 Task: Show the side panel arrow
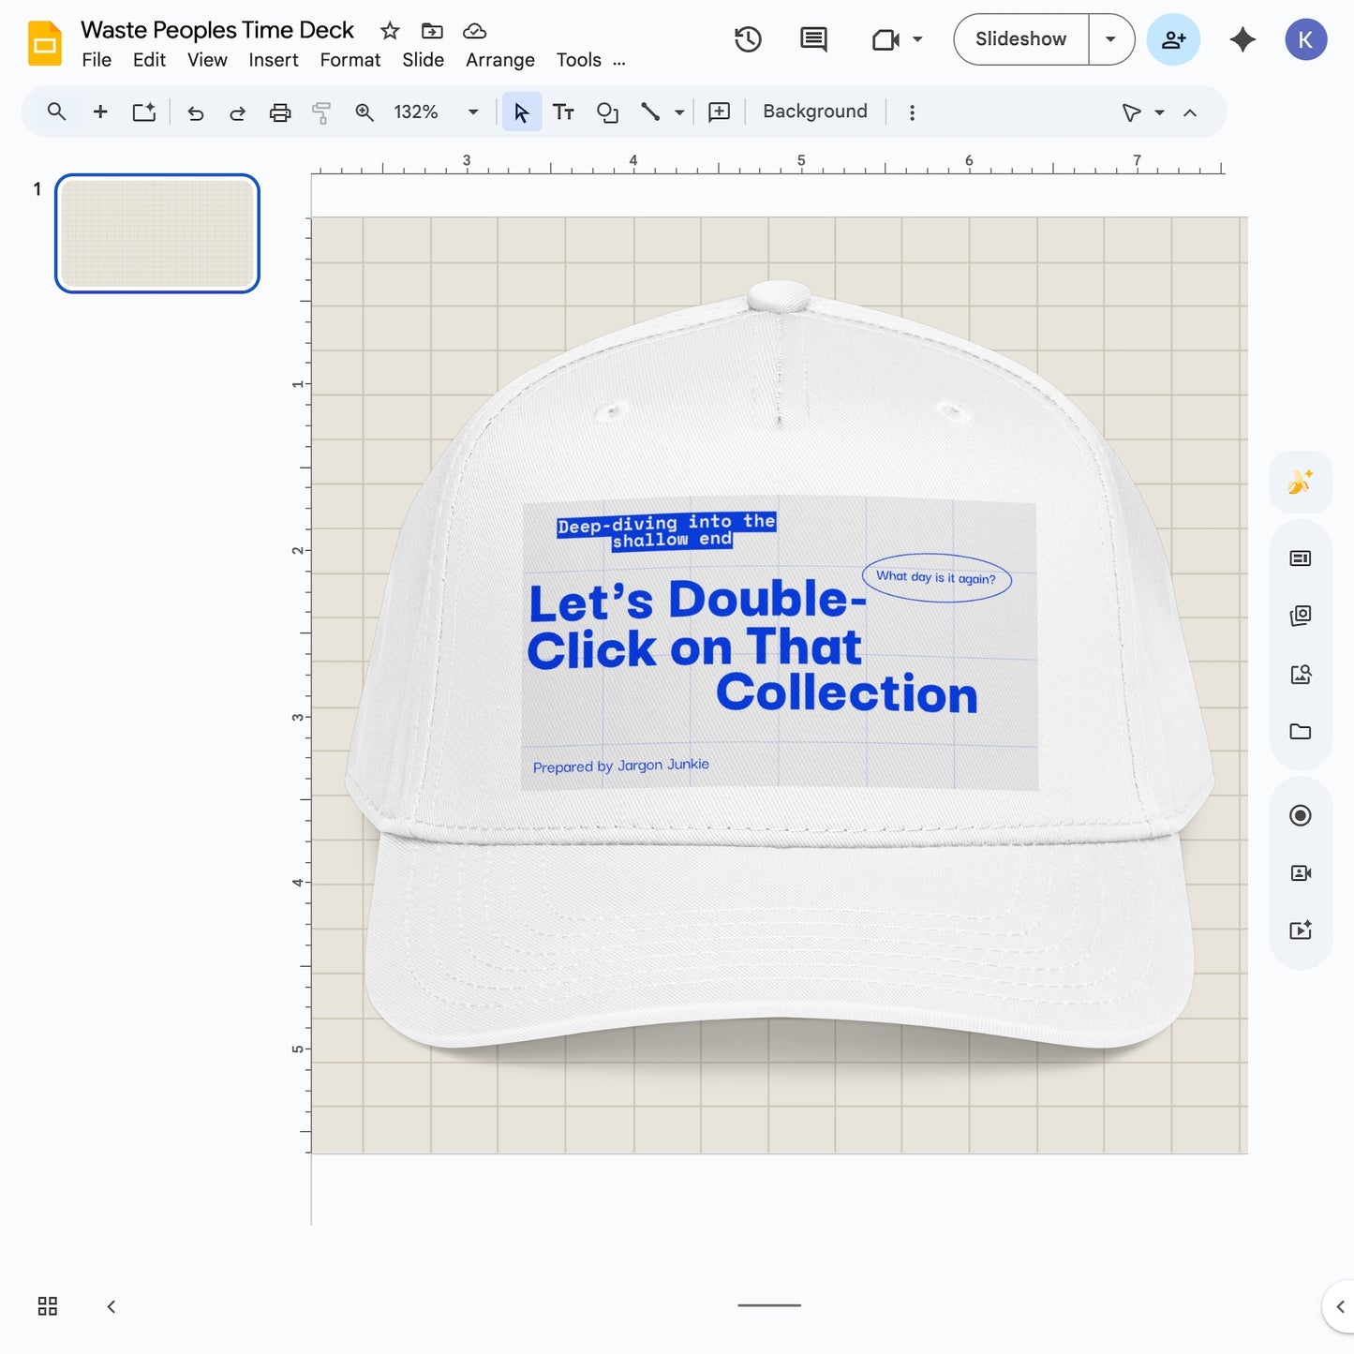point(1340,1306)
